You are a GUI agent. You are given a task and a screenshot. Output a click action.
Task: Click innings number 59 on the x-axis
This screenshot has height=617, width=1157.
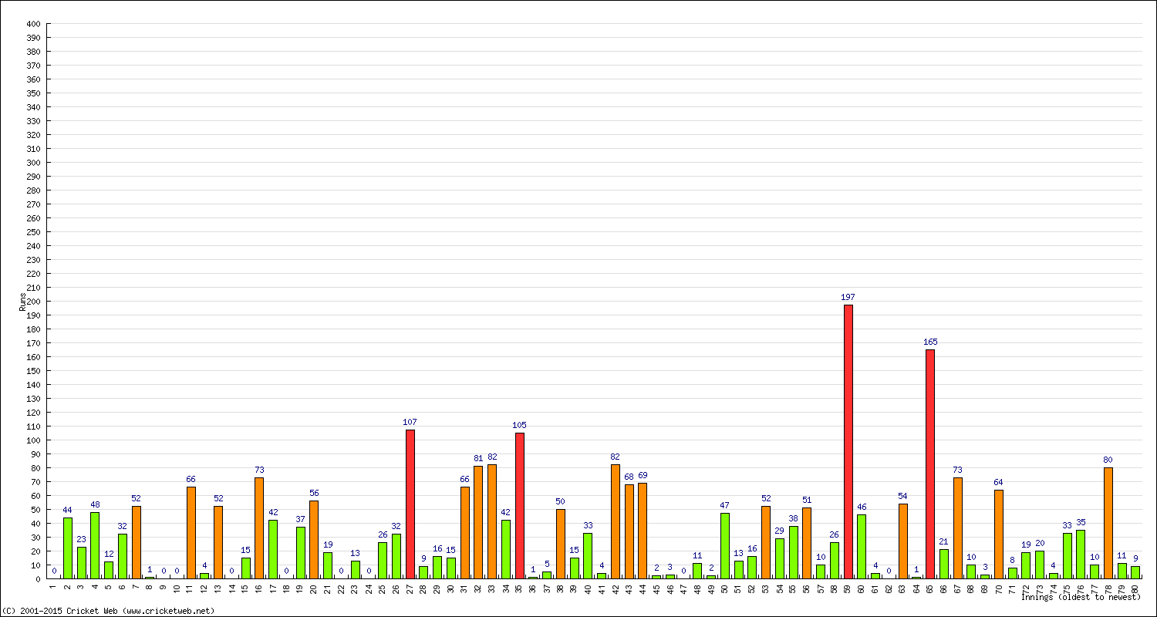tap(848, 588)
